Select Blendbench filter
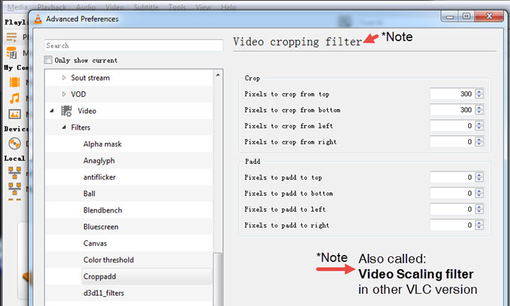 click(x=102, y=210)
